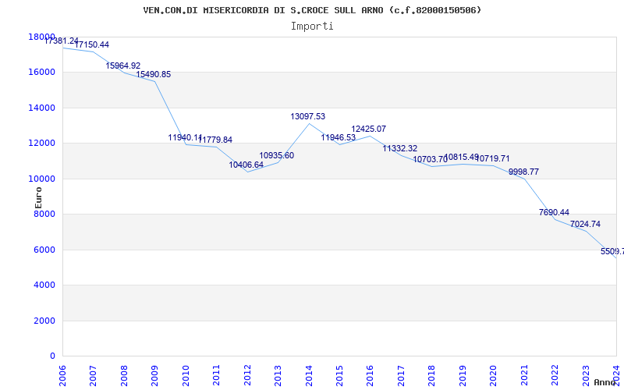624x390 pixels.
Task: Click the 2015 year tick label
Action: [339, 375]
